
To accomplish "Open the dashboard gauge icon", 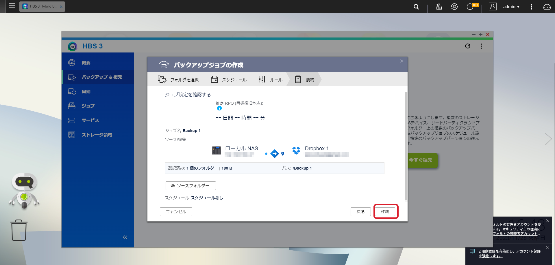I will pos(547,7).
